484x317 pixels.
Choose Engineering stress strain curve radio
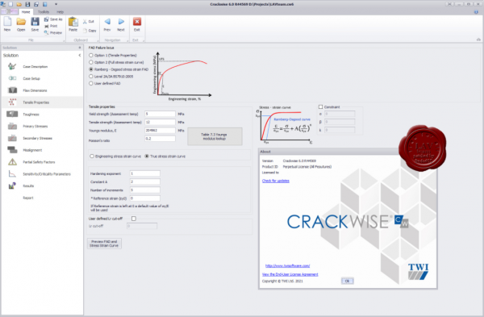(92, 156)
